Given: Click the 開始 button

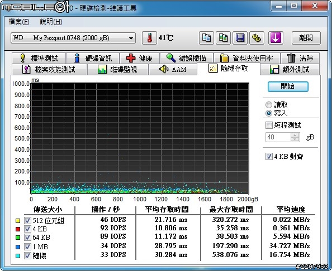Looking at the screenshot, I should 288,86.
